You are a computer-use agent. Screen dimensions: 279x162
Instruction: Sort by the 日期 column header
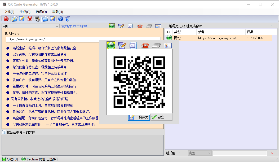click(259, 32)
